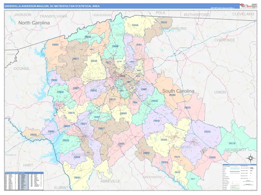The image size is (261, 195).
Task: Click the RUTHERFORD county label
Action: (x=197, y=15)
